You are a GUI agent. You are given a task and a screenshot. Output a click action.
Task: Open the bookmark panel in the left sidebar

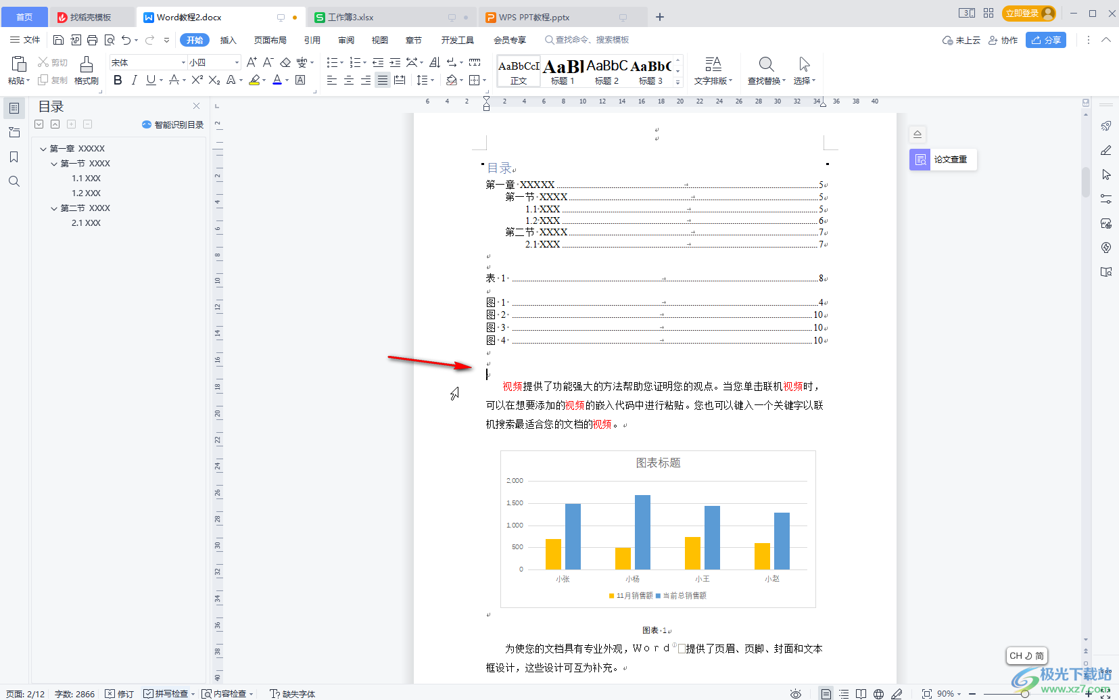14,157
